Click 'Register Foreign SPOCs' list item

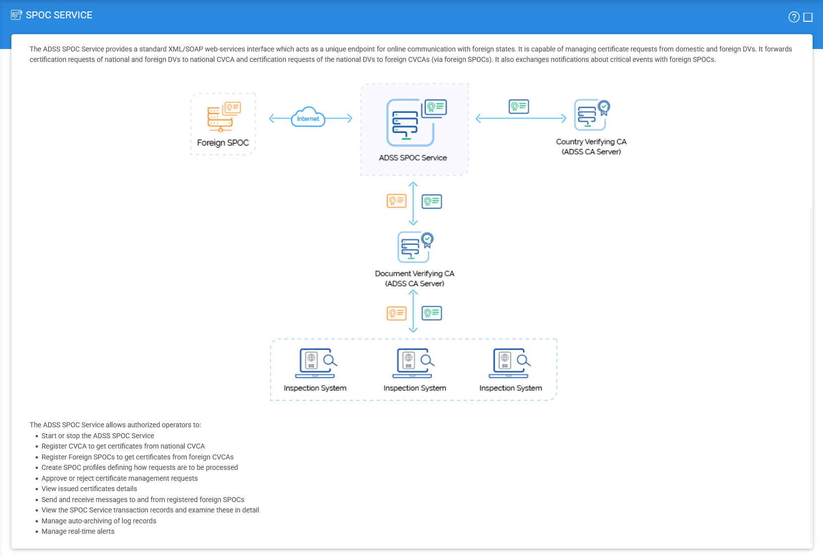point(138,457)
